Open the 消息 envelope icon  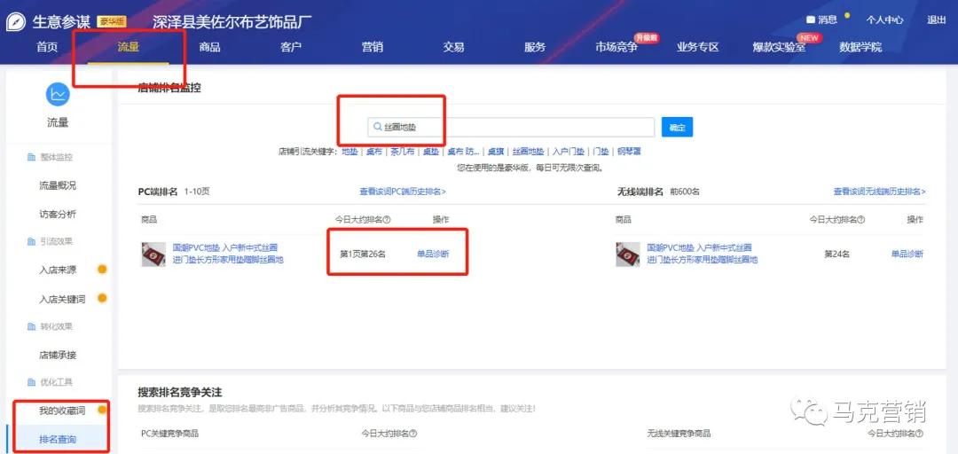(x=811, y=20)
